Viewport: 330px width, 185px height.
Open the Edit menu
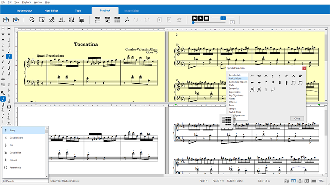click(x=10, y=2)
